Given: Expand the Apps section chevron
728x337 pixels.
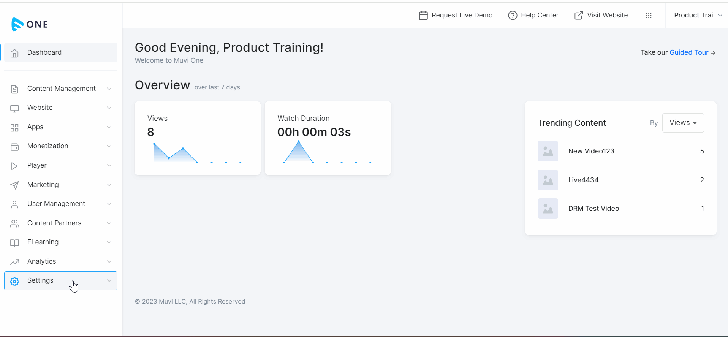Looking at the screenshot, I should [x=109, y=127].
